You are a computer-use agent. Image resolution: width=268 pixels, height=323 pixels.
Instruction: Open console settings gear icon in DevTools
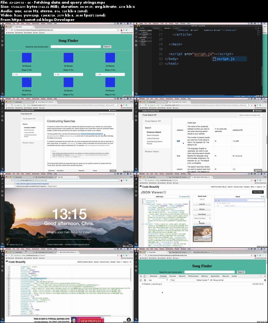[x=265, y=280]
